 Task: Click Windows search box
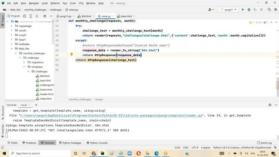click(40, 153)
